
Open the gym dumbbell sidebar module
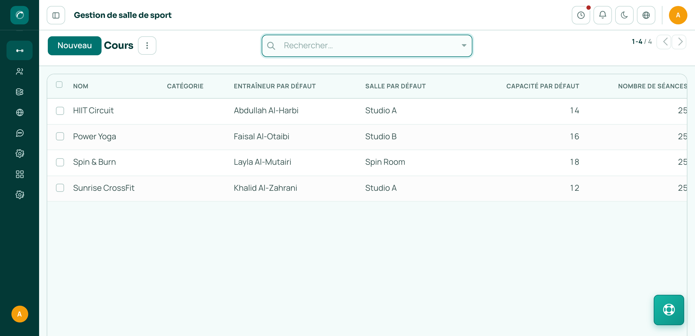tap(20, 51)
